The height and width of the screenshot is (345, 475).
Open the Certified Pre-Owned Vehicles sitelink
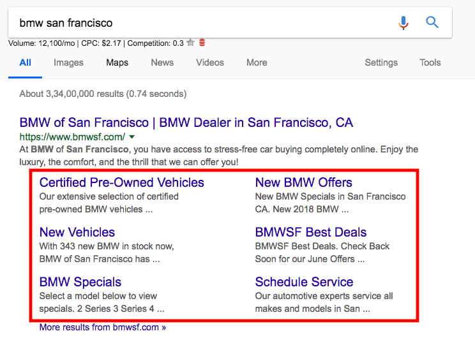(121, 182)
